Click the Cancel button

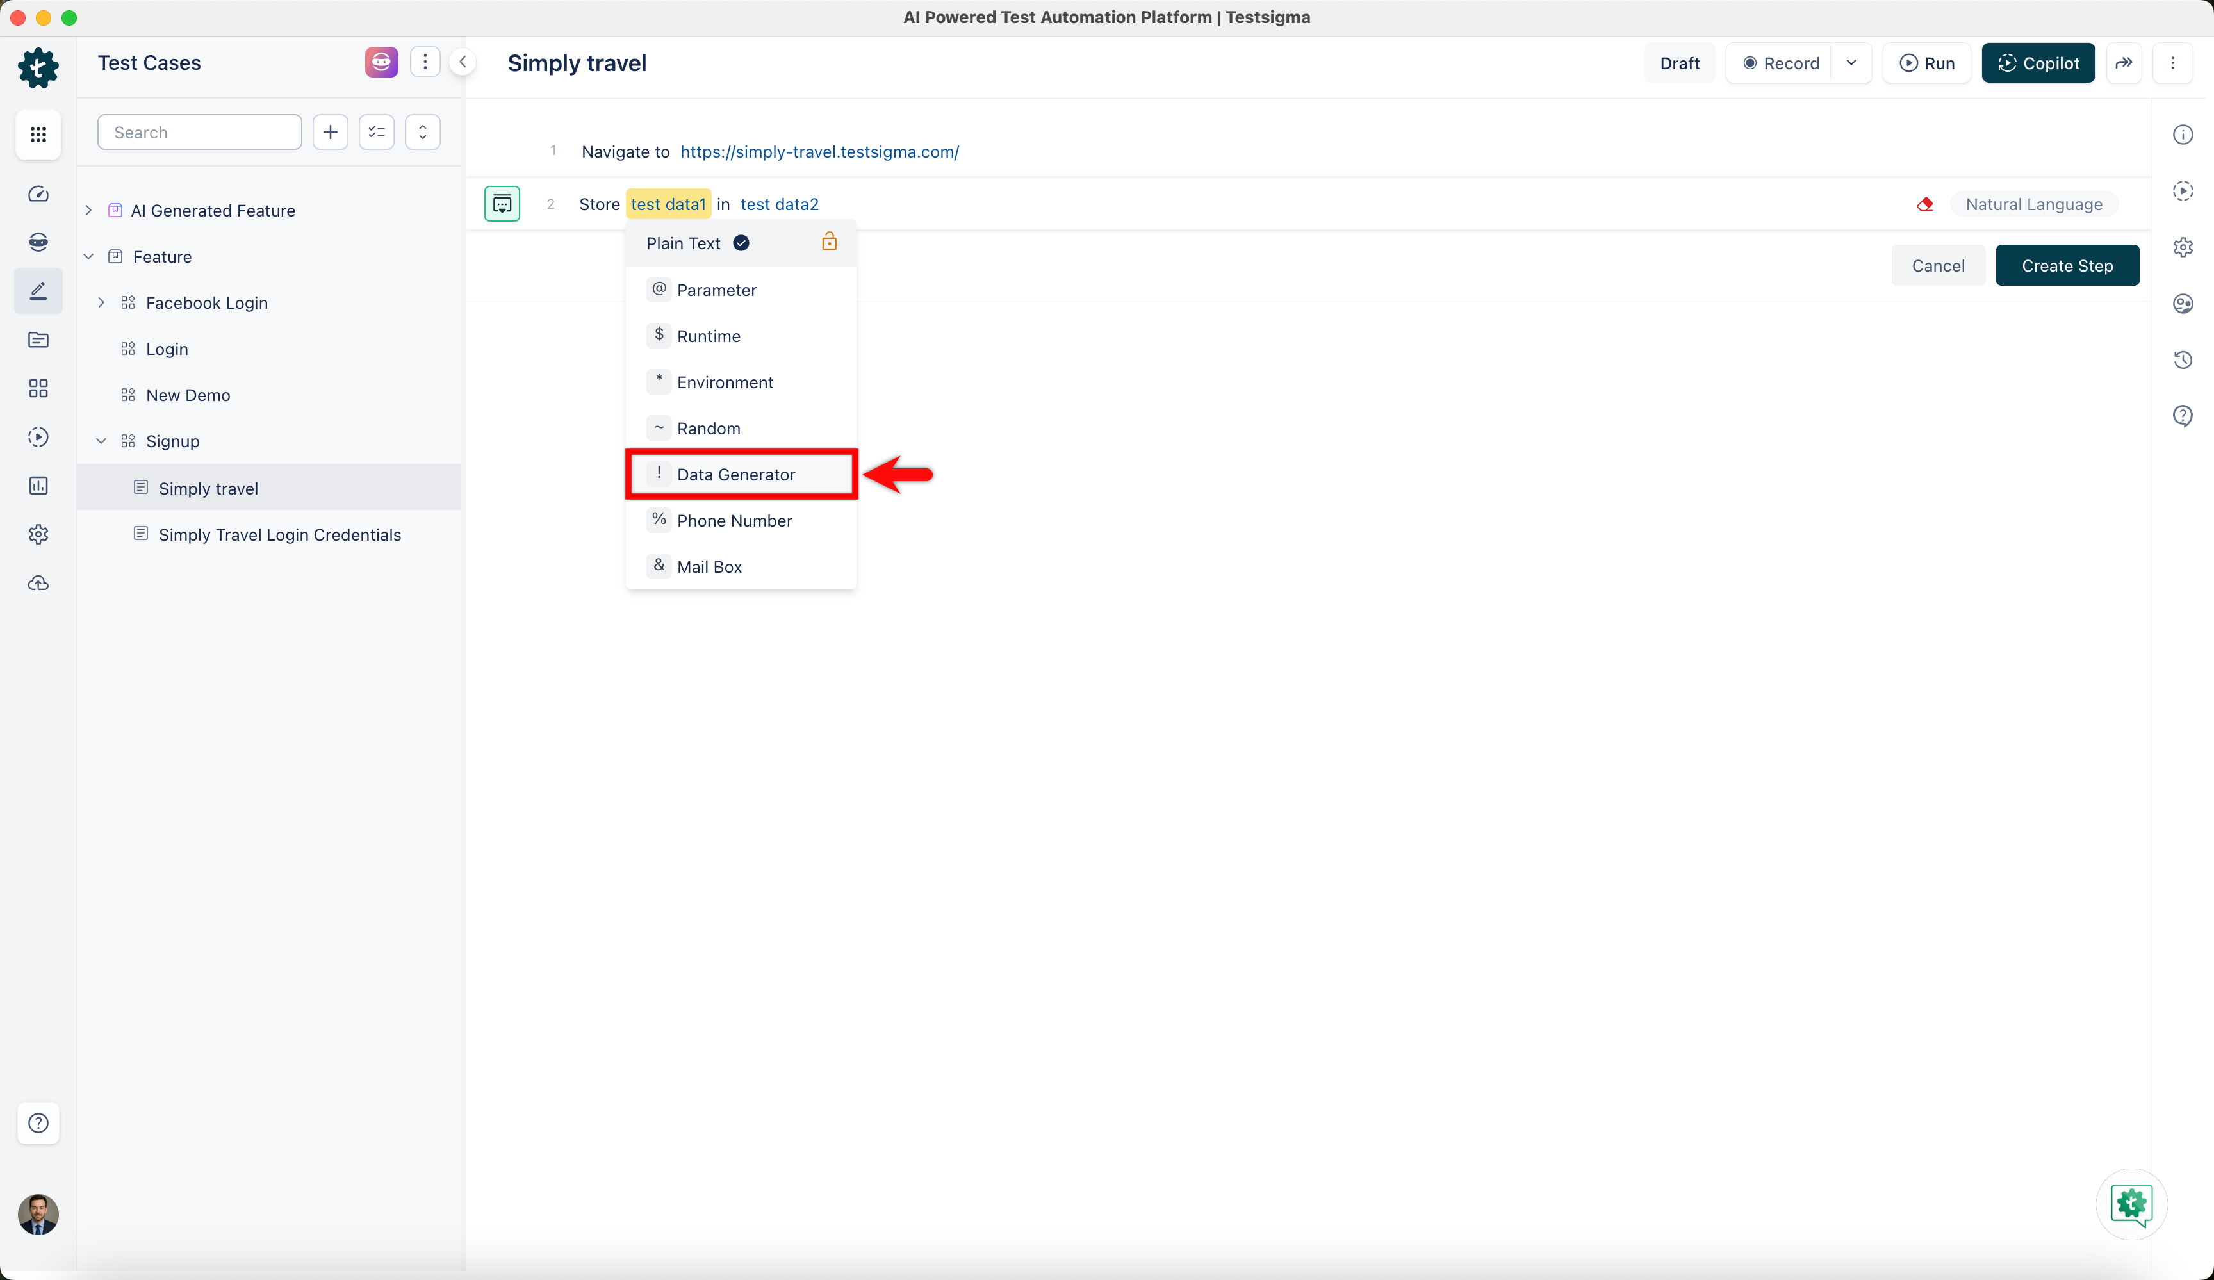click(x=1938, y=267)
